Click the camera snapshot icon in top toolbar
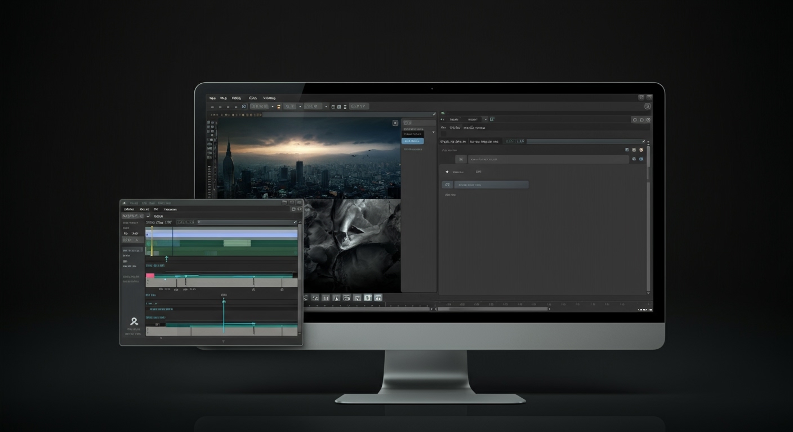The width and height of the screenshot is (793, 432). click(x=244, y=106)
